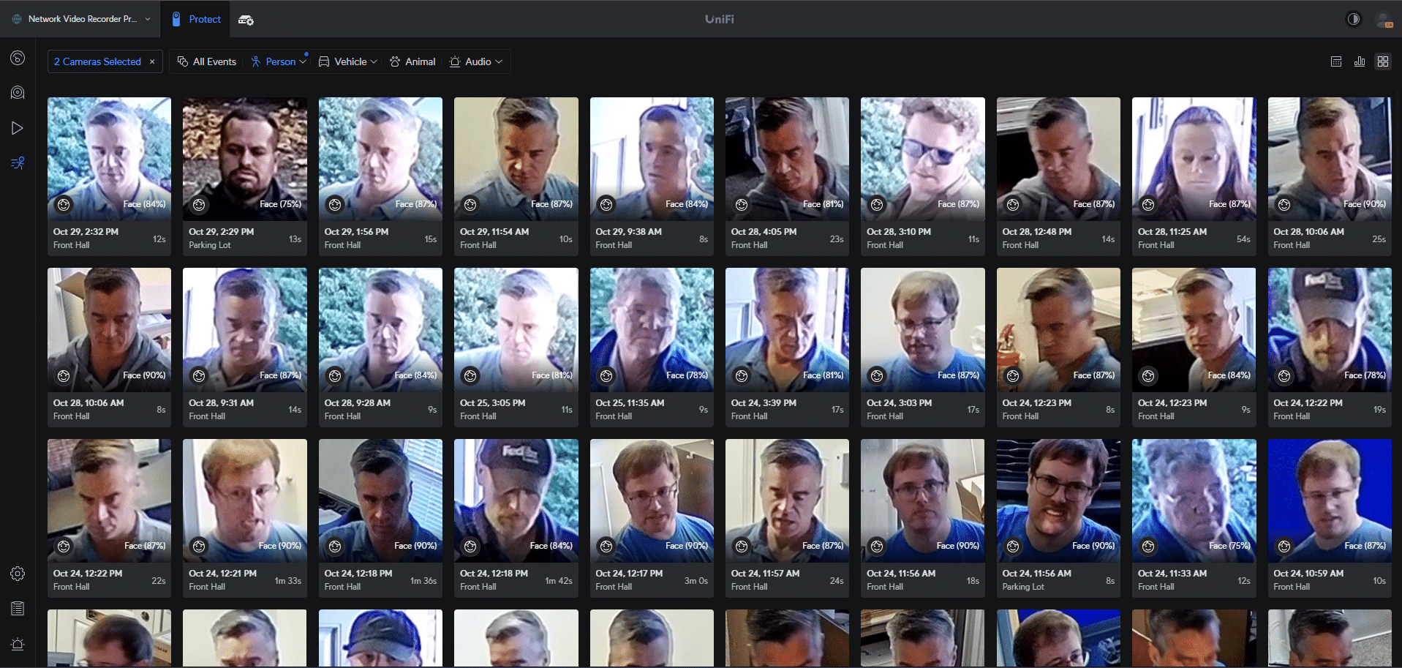Click face icon on Oct 24, 12:17 PM card
Screen dimensions: 1402x668
click(606, 547)
